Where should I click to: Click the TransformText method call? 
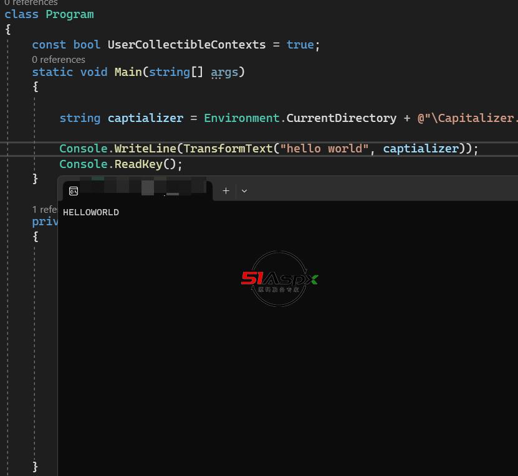[x=228, y=149]
